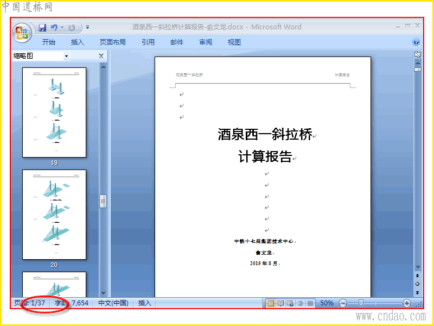
Task: Select the partially visible page 21 thumbnail
Action: [x=54, y=284]
